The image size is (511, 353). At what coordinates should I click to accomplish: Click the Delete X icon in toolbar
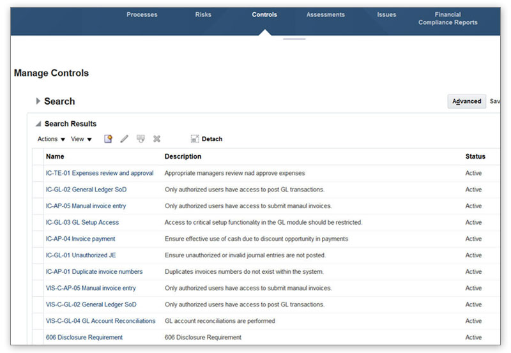click(x=156, y=139)
